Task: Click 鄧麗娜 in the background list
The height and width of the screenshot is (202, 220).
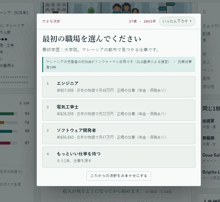Action: [208, 138]
